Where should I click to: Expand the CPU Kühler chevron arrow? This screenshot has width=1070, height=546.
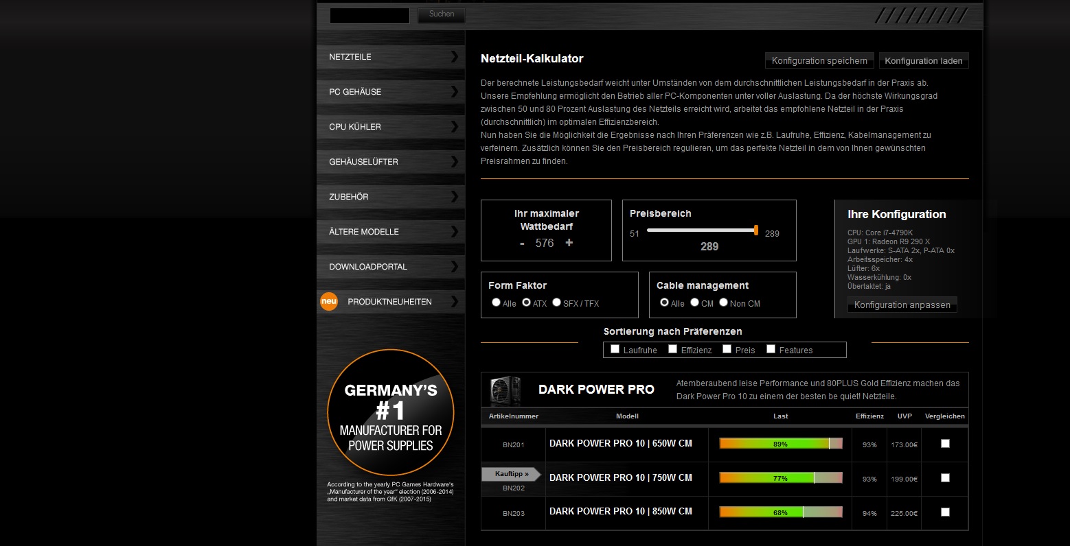click(454, 126)
